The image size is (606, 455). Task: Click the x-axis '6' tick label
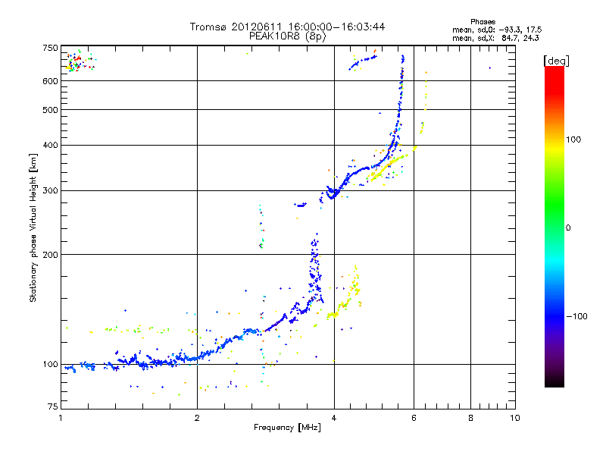(x=414, y=418)
